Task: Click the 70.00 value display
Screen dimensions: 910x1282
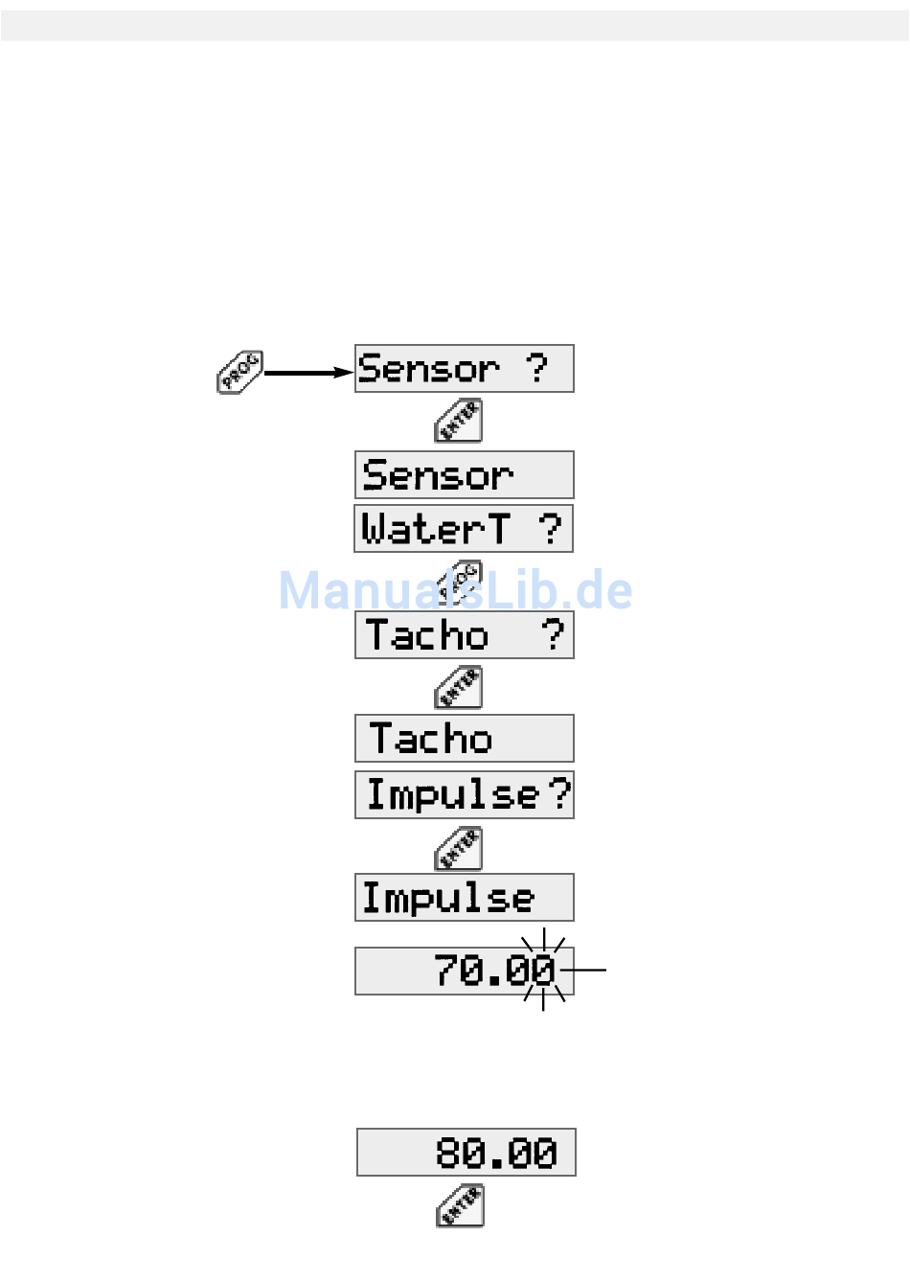Action: (465, 972)
